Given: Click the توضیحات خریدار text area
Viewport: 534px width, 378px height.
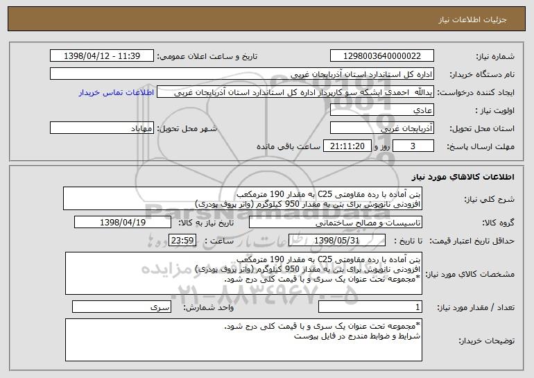Looking at the screenshot, I should [x=243, y=340].
